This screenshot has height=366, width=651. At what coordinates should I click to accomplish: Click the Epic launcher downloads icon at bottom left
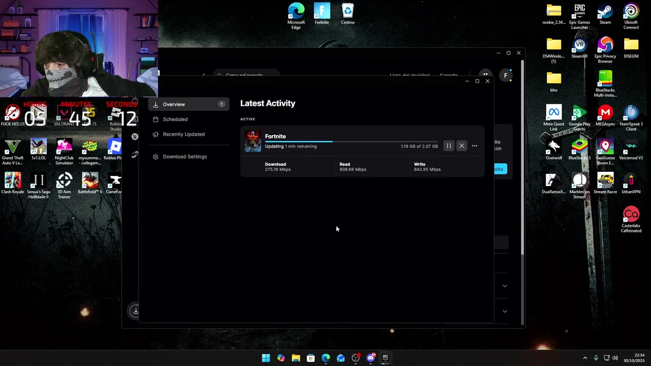(135, 311)
